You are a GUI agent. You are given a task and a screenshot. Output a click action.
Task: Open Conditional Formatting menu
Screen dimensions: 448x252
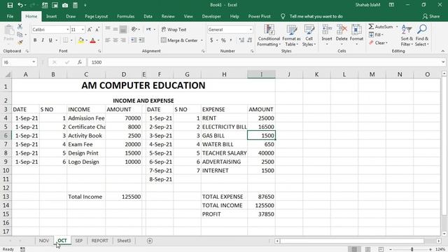(269, 36)
